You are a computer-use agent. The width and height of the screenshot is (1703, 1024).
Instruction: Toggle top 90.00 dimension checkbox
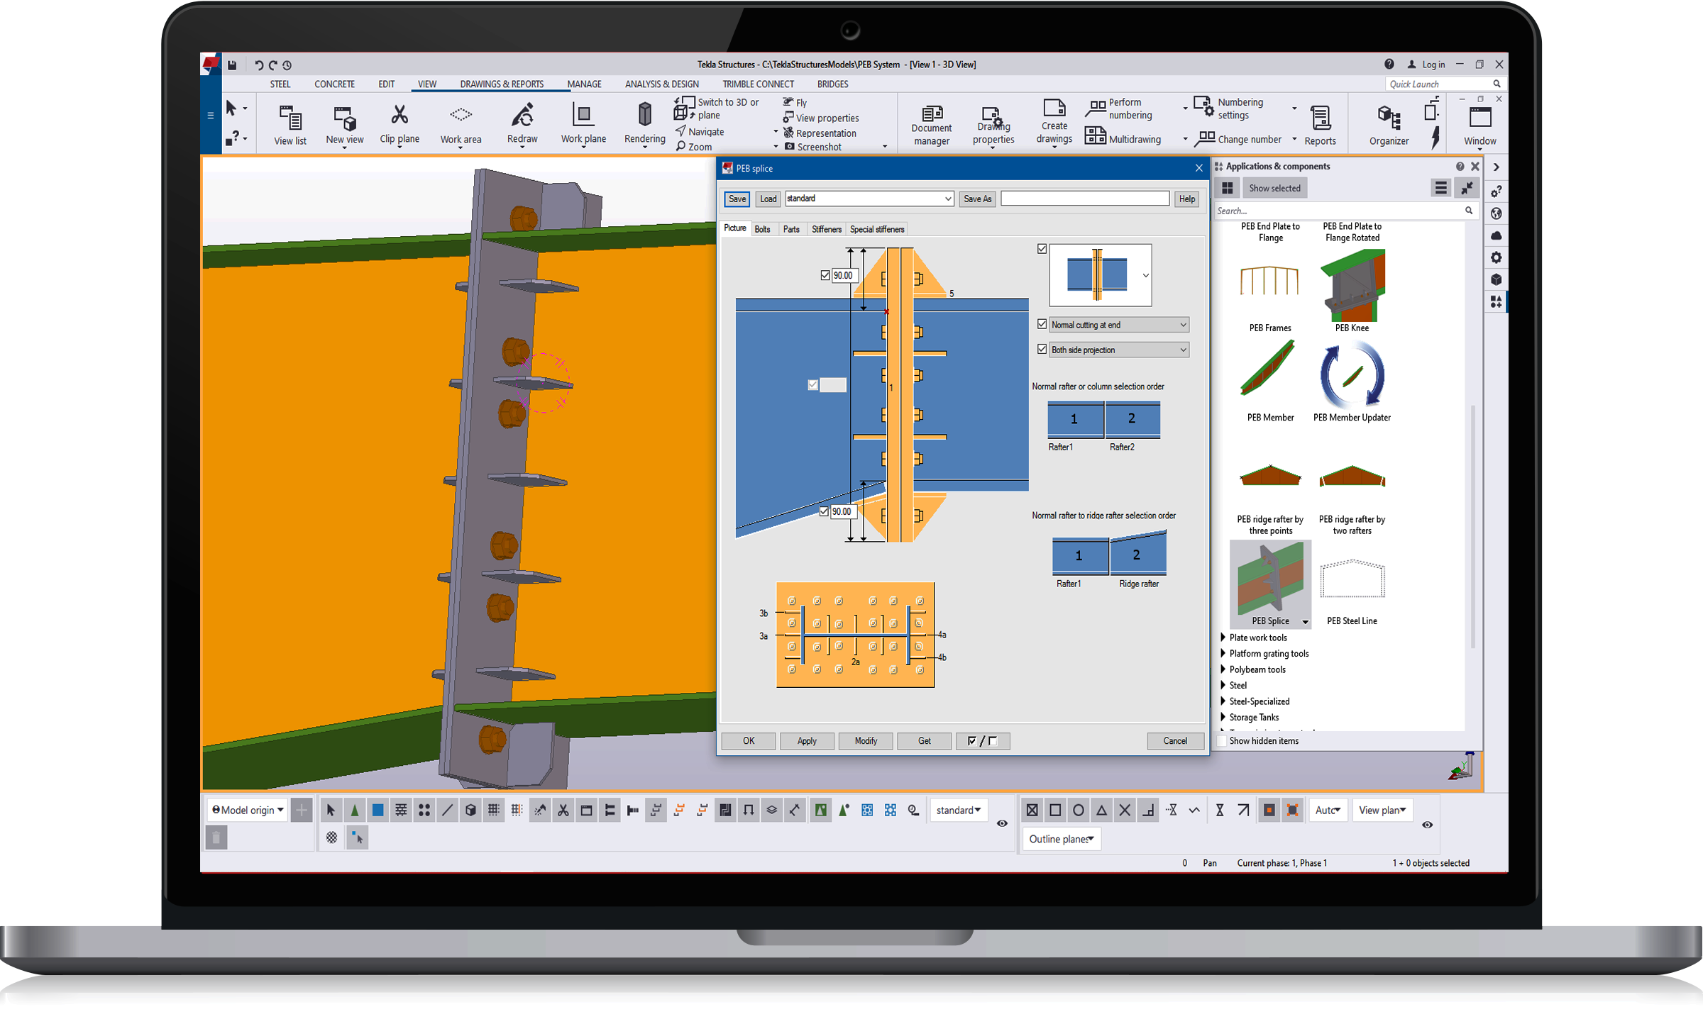point(825,275)
